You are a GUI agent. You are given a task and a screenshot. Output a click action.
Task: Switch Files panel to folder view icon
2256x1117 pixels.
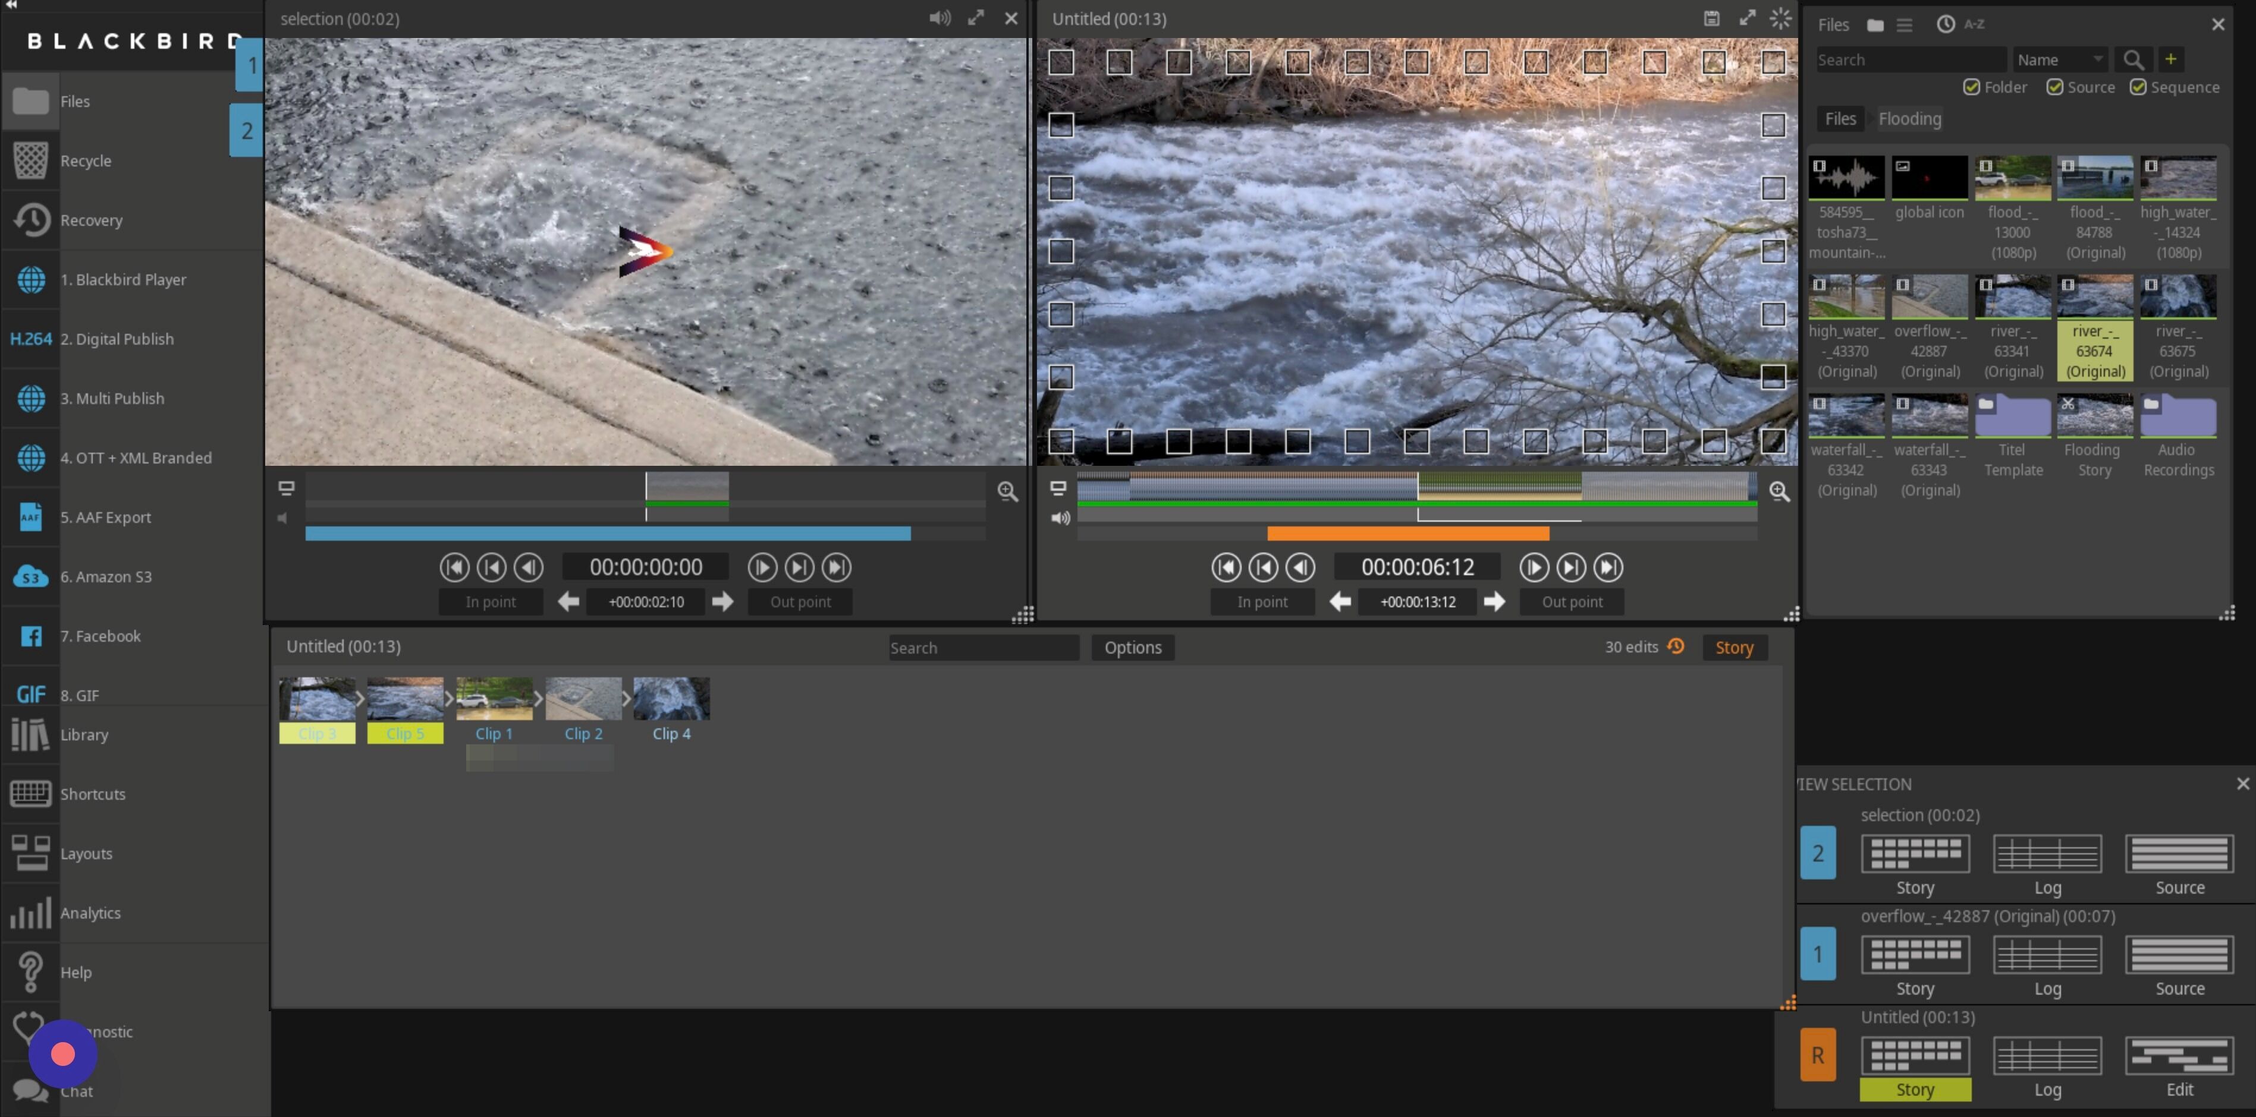[1874, 24]
